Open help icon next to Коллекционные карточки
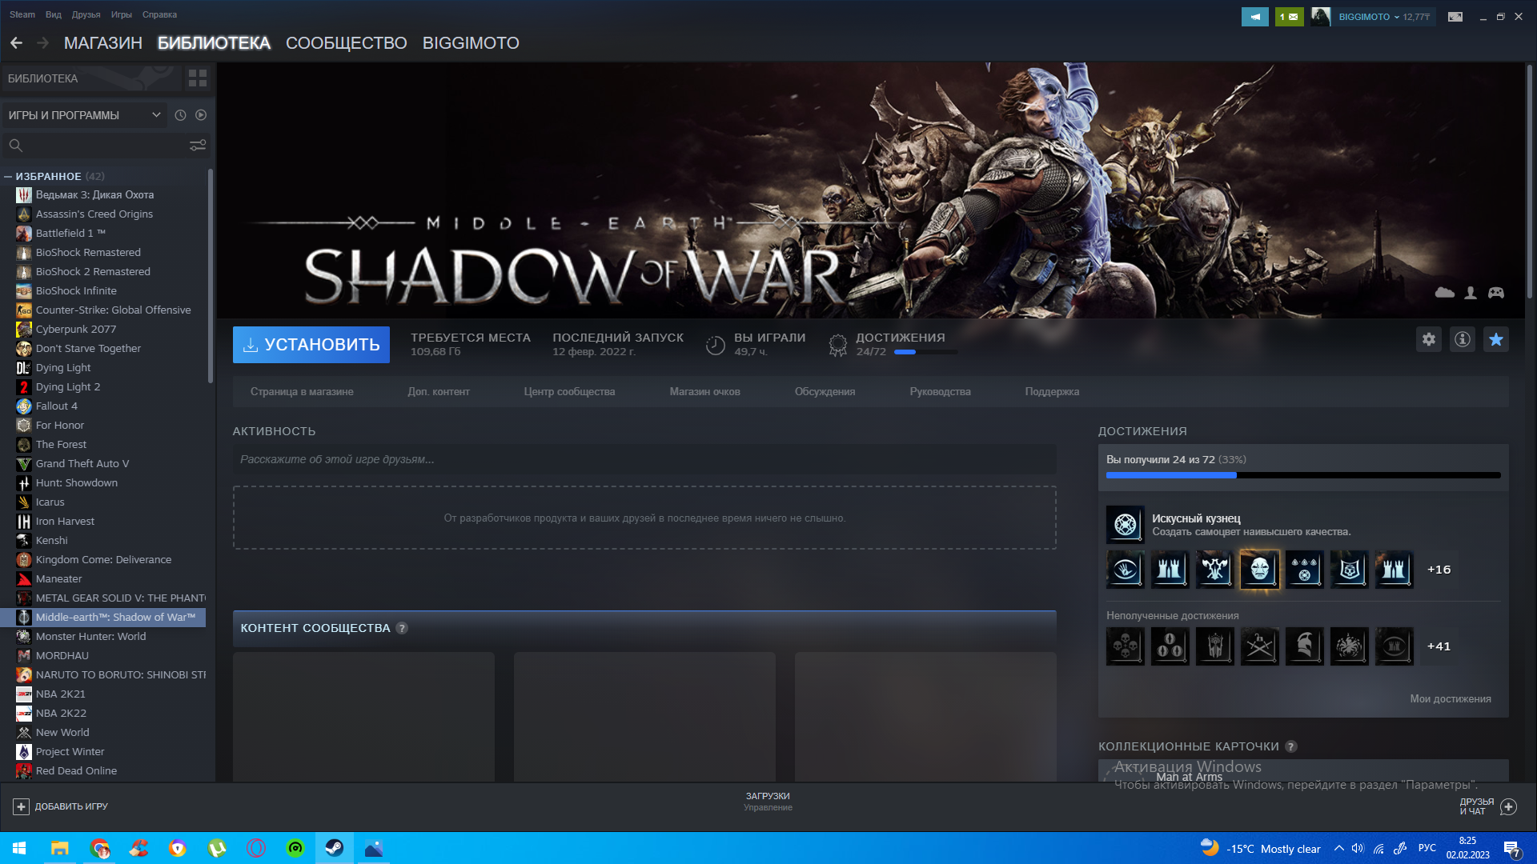Viewport: 1537px width, 864px height. pyautogui.click(x=1291, y=746)
